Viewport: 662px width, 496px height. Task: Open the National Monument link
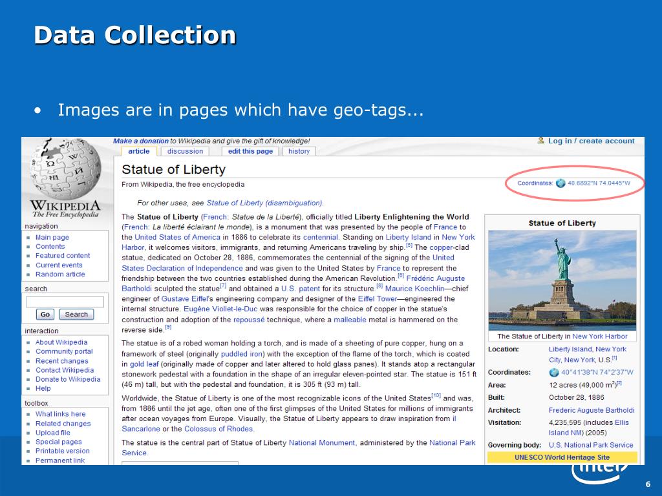point(322,442)
